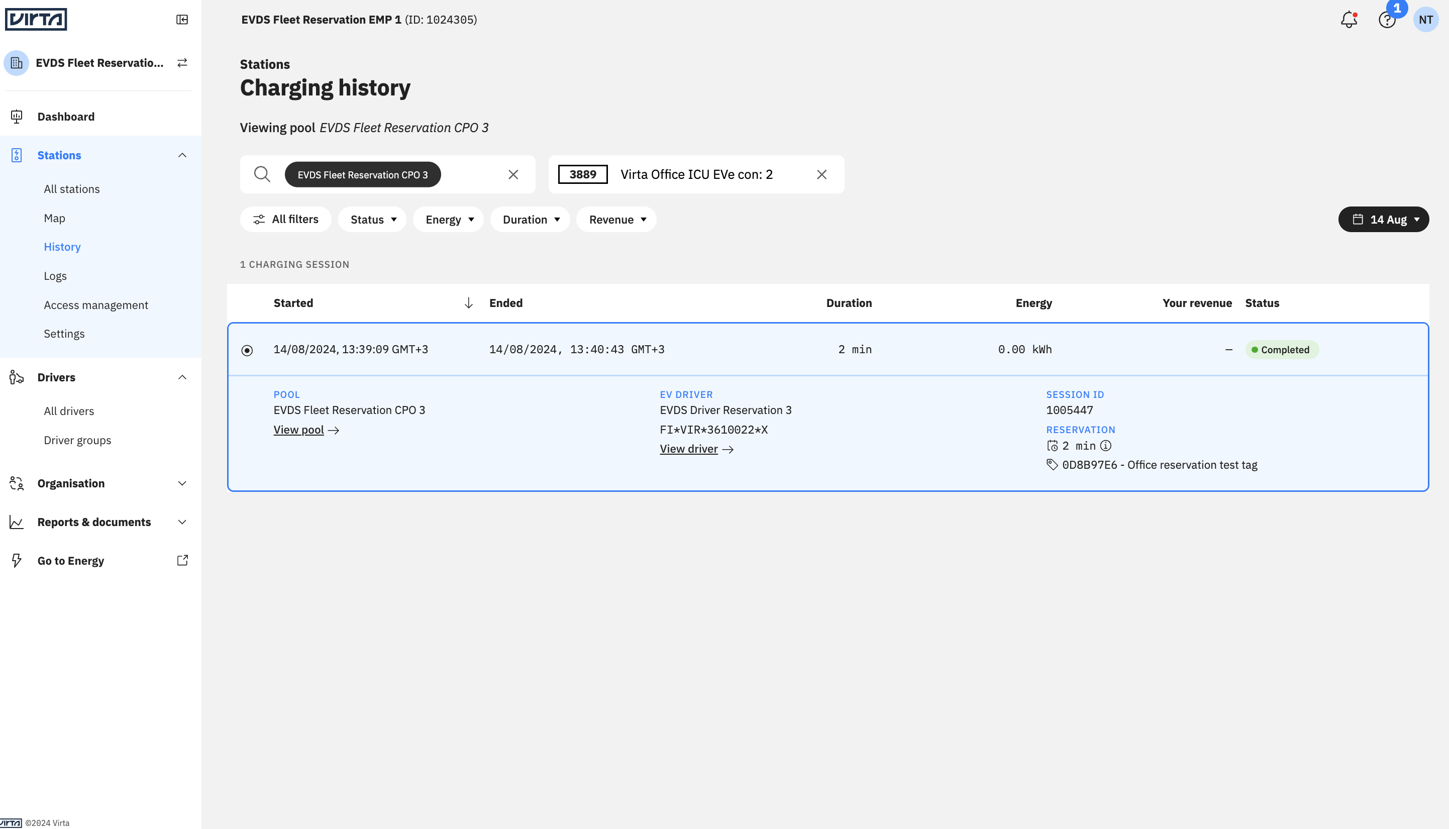The image size is (1449, 829).
Task: Click the Stations charger icon
Action: click(17, 155)
